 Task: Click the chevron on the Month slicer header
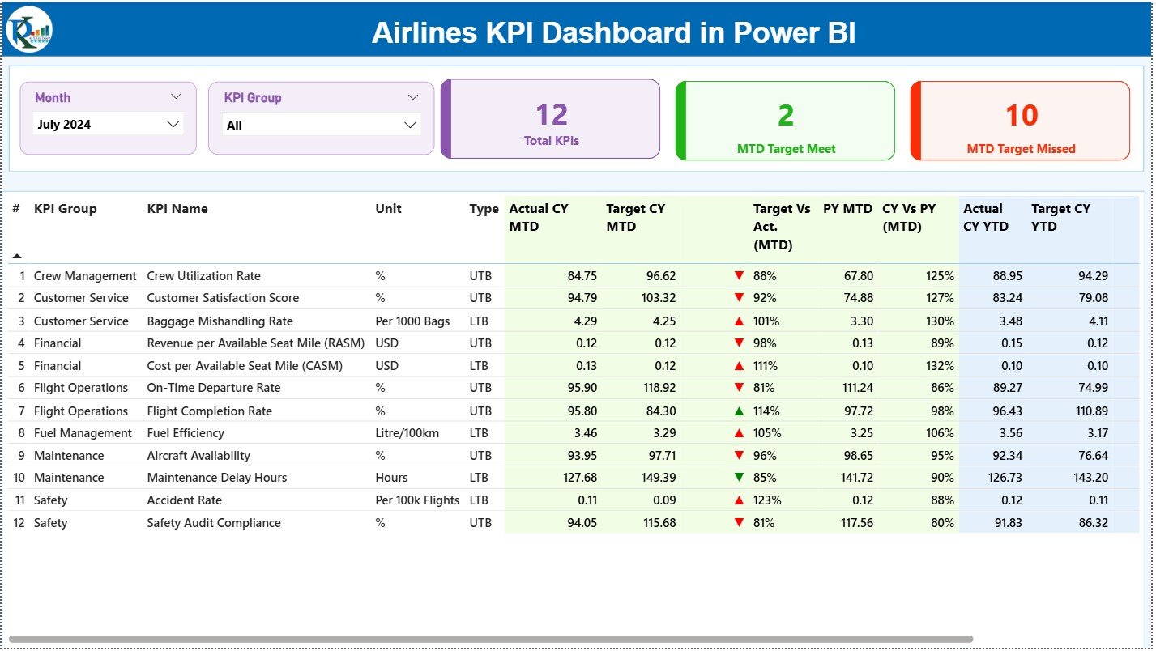(x=177, y=97)
